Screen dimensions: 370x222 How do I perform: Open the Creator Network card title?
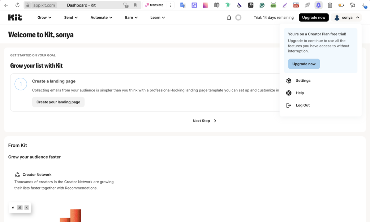[37, 175]
